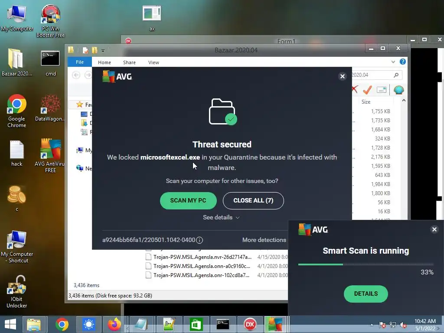Click the info icon beside the detection ID
The image size is (444, 333).
(x=199, y=240)
